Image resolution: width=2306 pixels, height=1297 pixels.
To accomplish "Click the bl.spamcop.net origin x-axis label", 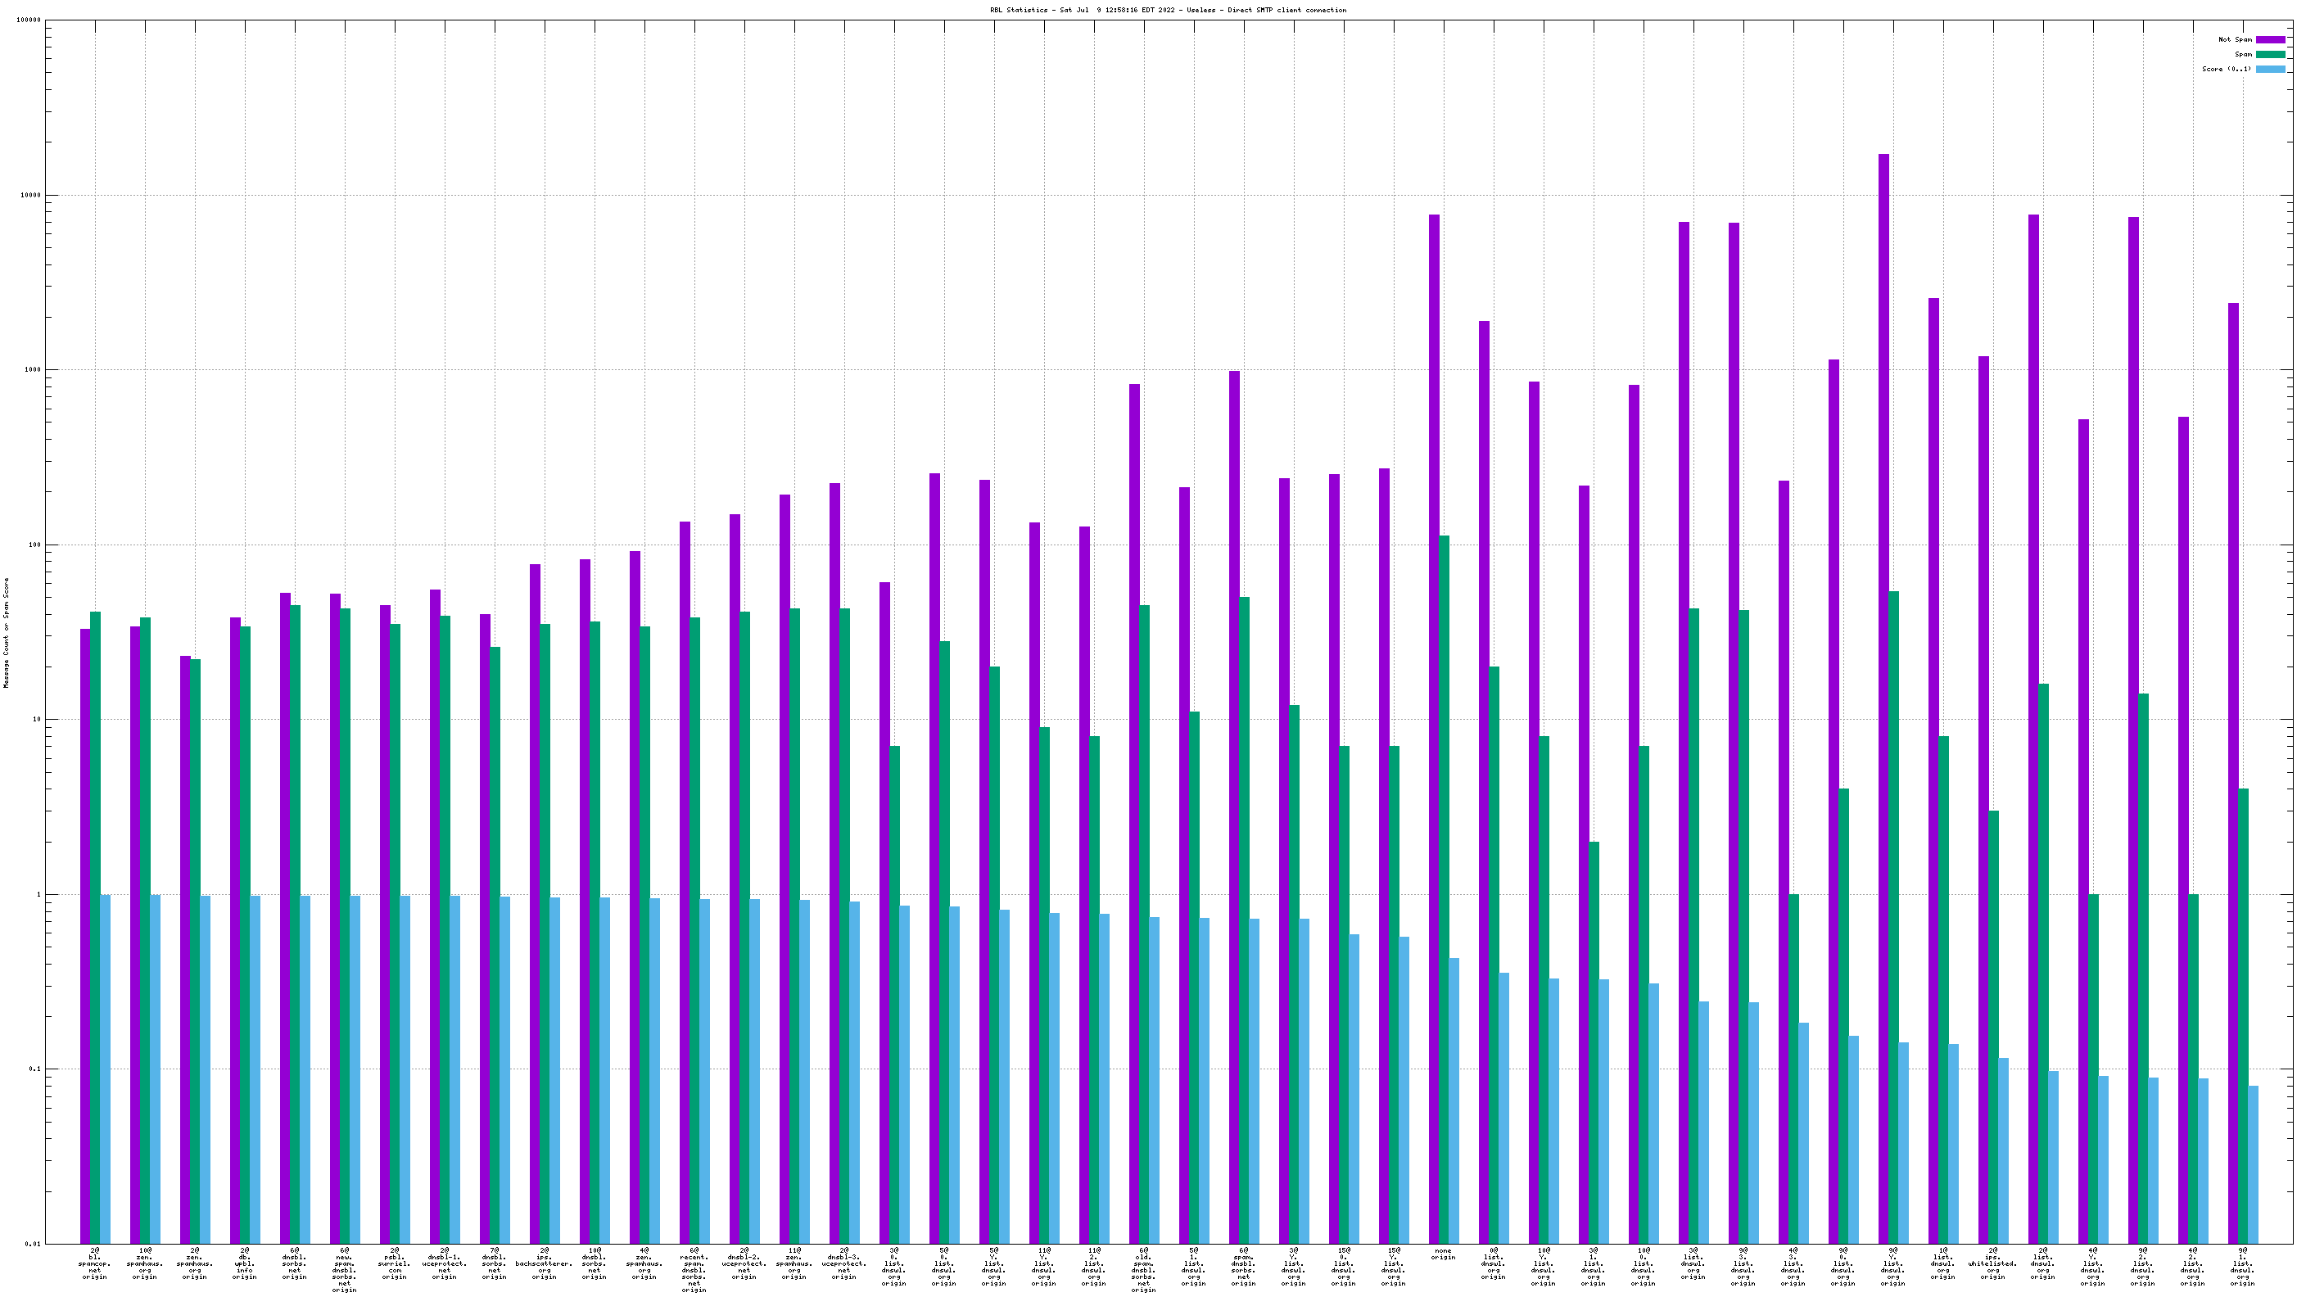I will coord(95,1263).
